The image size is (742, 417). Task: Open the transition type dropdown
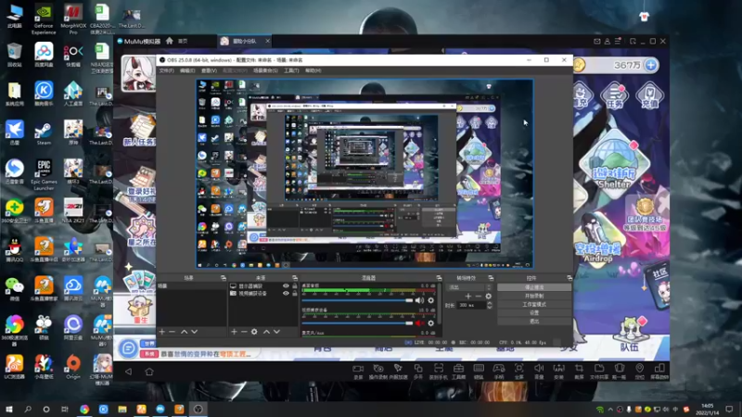pyautogui.click(x=469, y=287)
